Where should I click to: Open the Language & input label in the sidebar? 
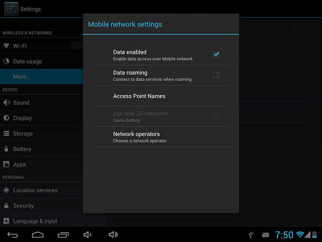[35, 221]
